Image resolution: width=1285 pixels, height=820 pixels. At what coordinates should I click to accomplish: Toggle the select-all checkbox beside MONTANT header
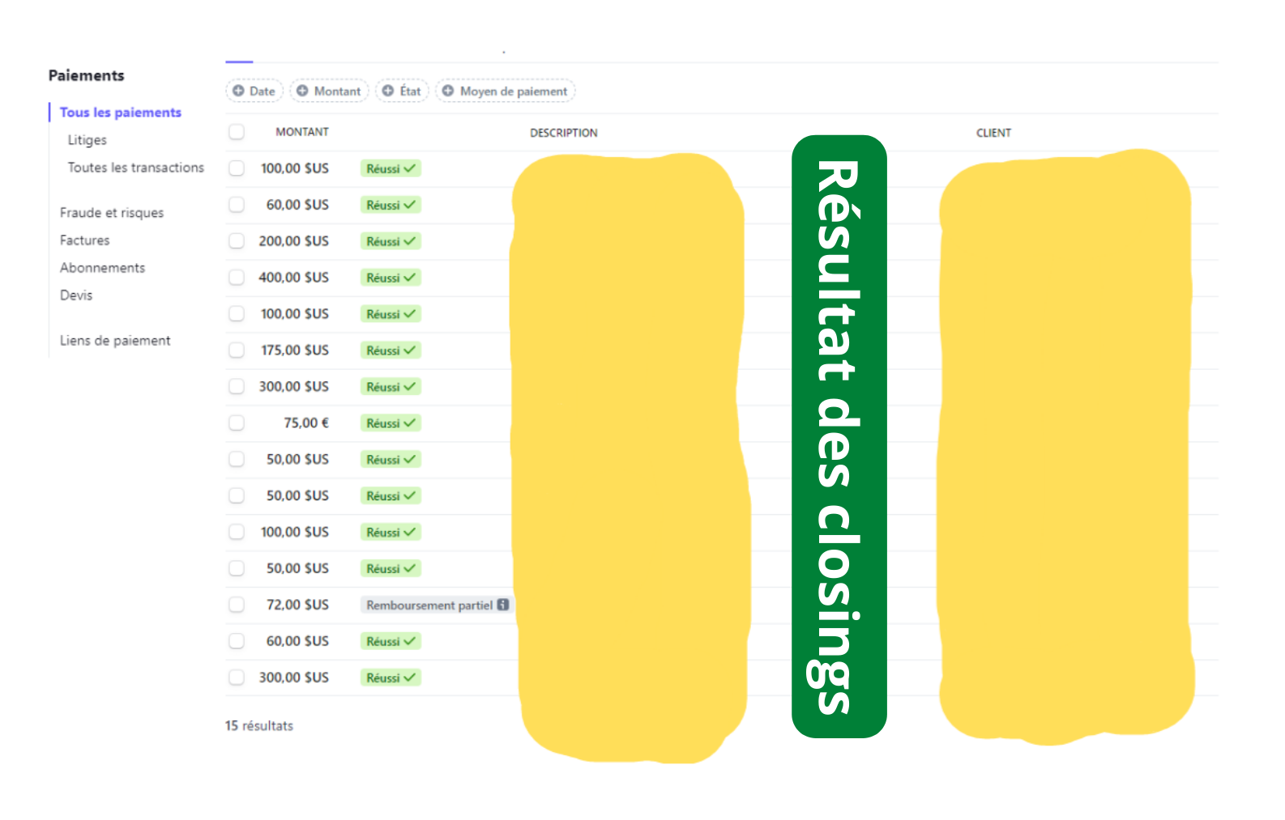[x=237, y=132]
